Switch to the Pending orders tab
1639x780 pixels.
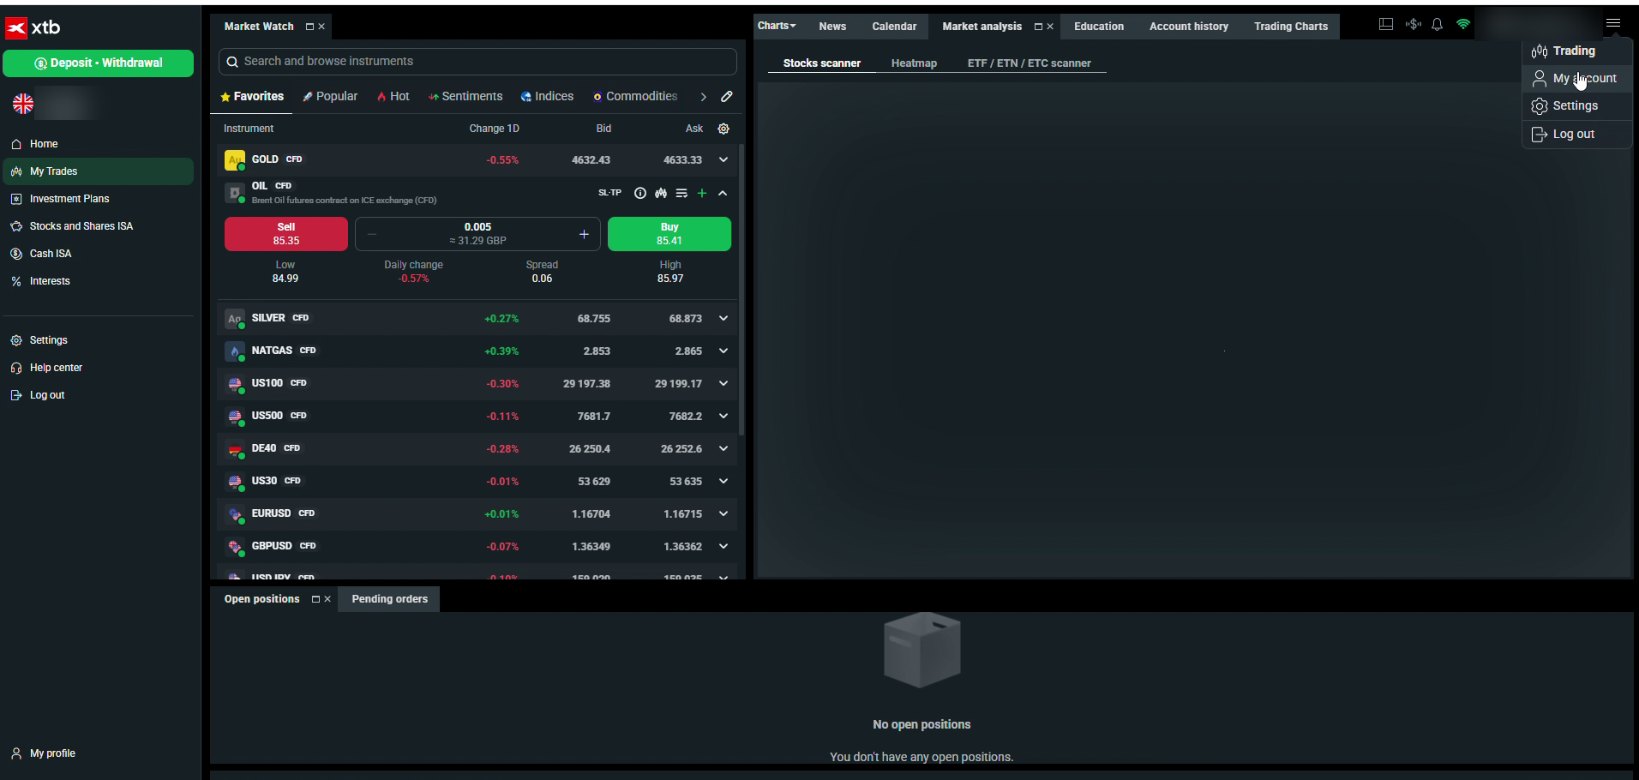click(389, 599)
